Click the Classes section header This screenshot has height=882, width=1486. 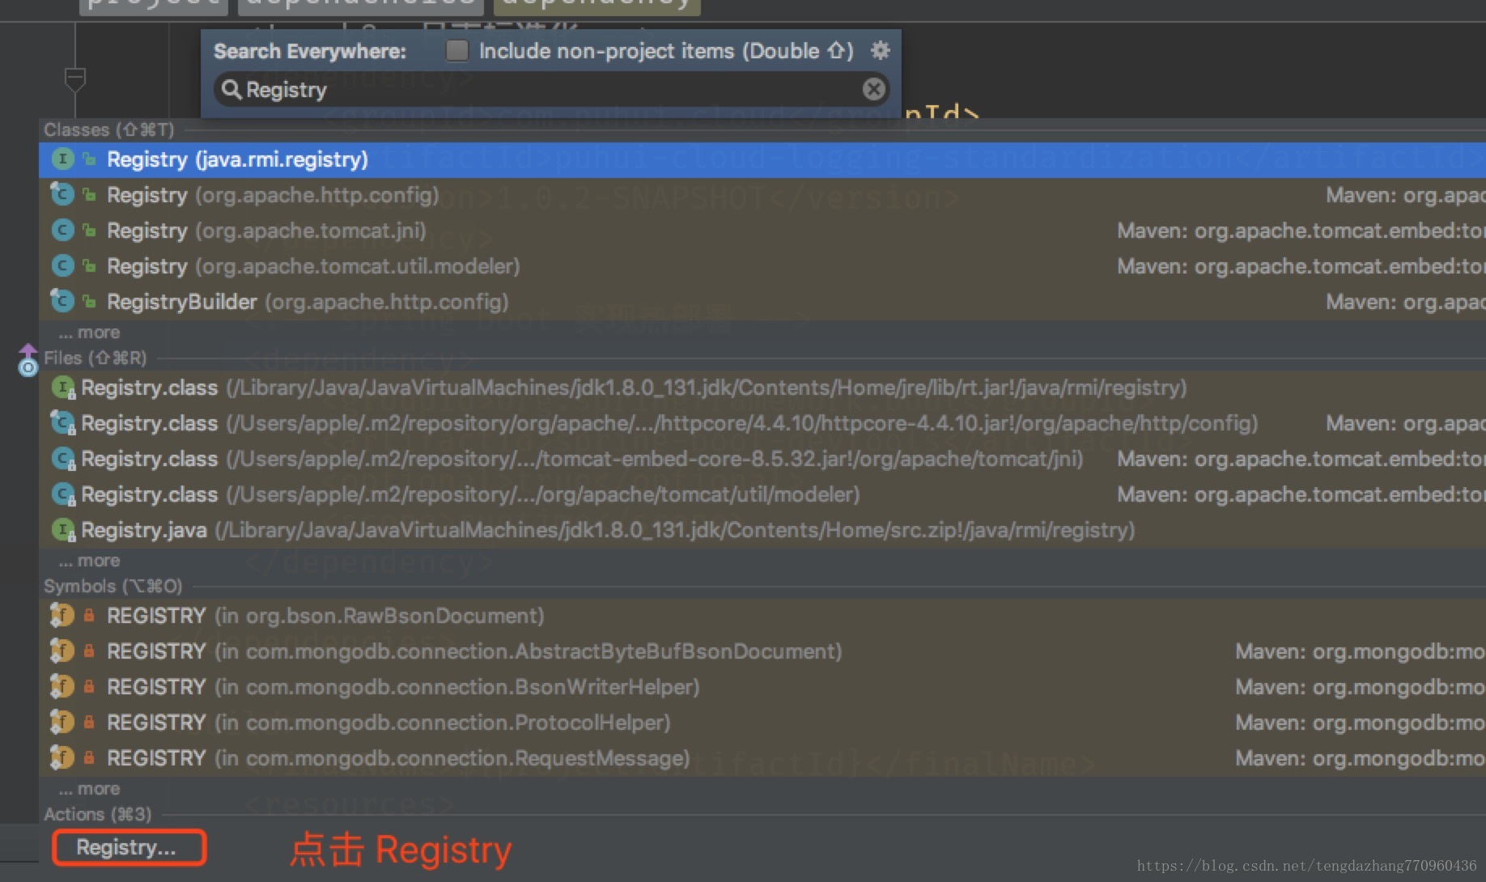click(x=109, y=129)
